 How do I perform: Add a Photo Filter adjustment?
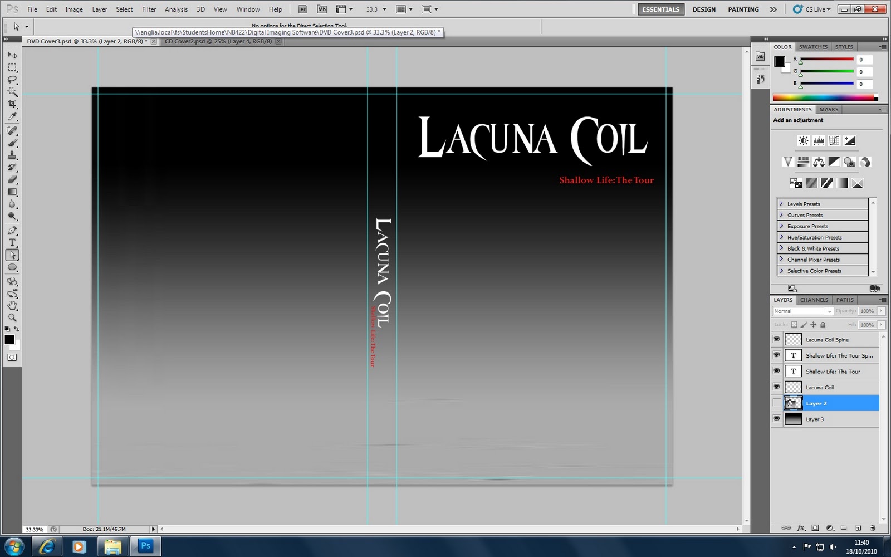point(849,162)
